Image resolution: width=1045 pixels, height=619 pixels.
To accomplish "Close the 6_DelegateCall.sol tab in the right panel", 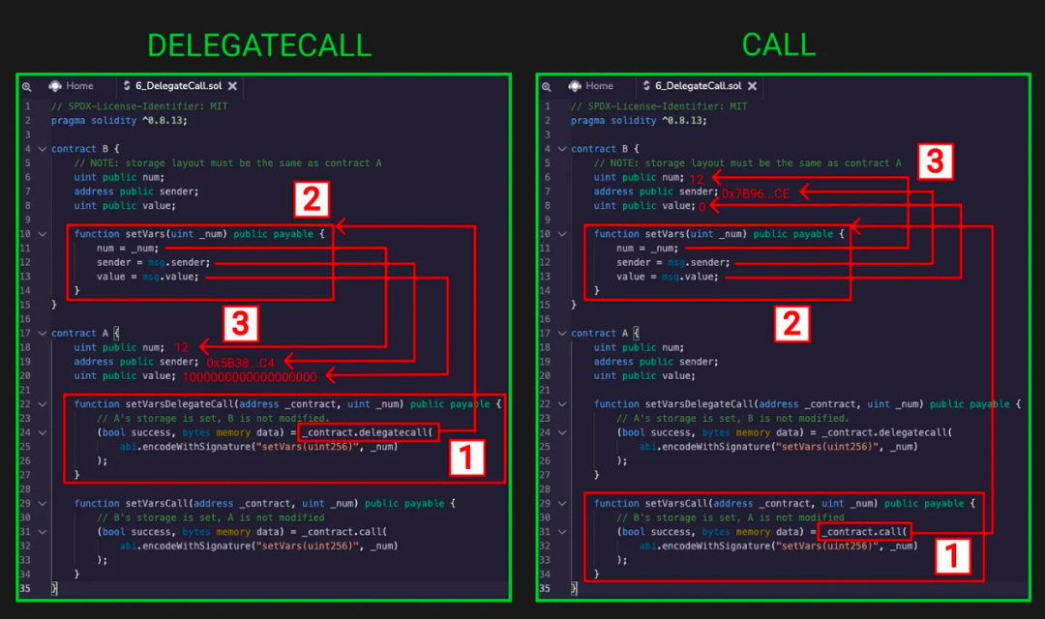I will tap(753, 85).
